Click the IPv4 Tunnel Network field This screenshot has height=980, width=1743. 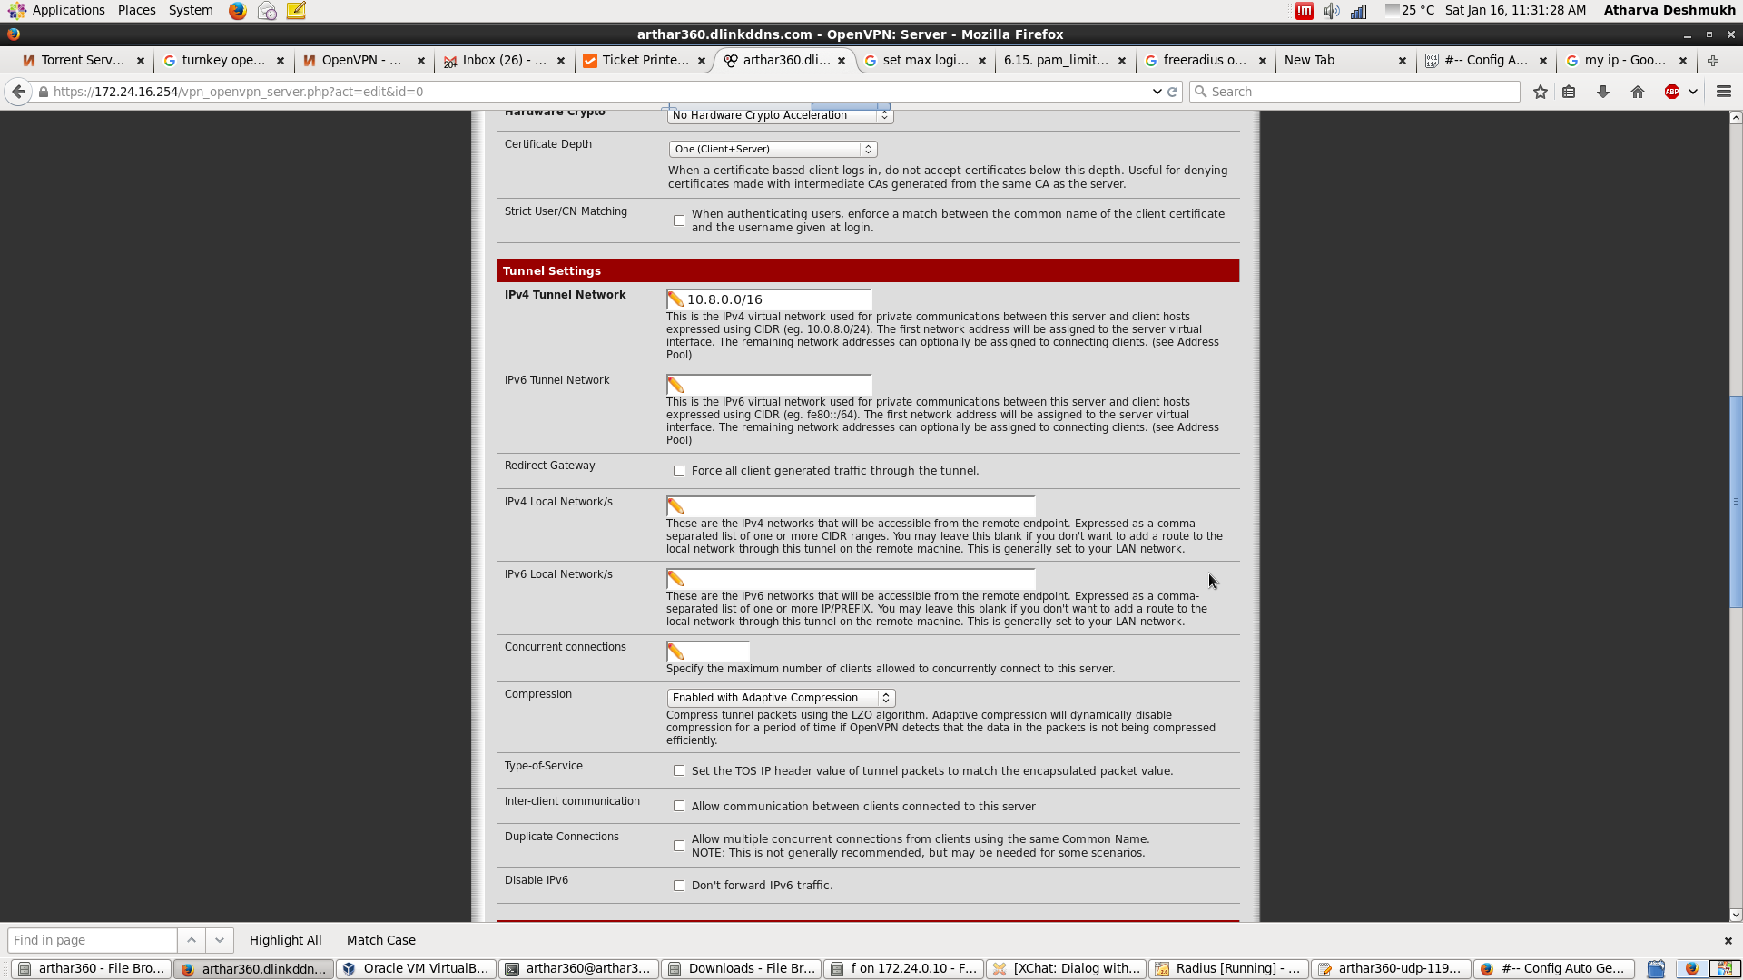pyautogui.click(x=769, y=299)
